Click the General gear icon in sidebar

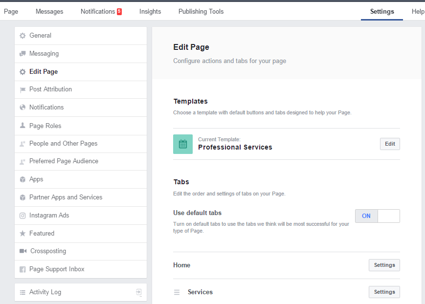[x=22, y=36]
